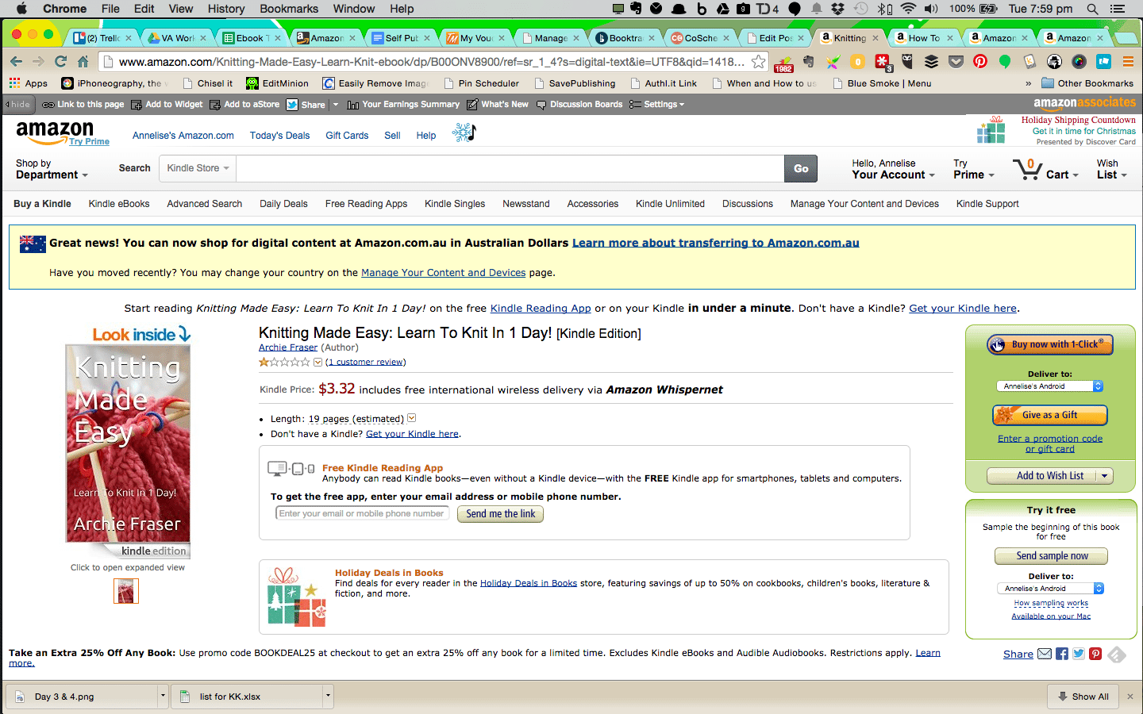Click the Wi-Fi status icon
Image resolution: width=1143 pixels, height=714 pixels.
[x=908, y=9]
